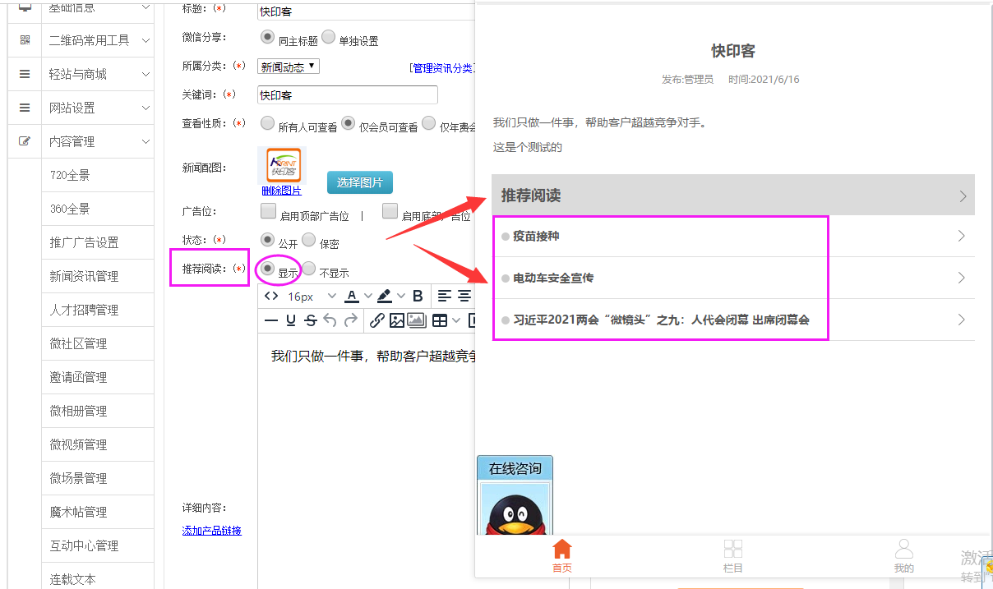Screen dimensions: 993x589
Task: Click the align left icon
Action: (444, 296)
